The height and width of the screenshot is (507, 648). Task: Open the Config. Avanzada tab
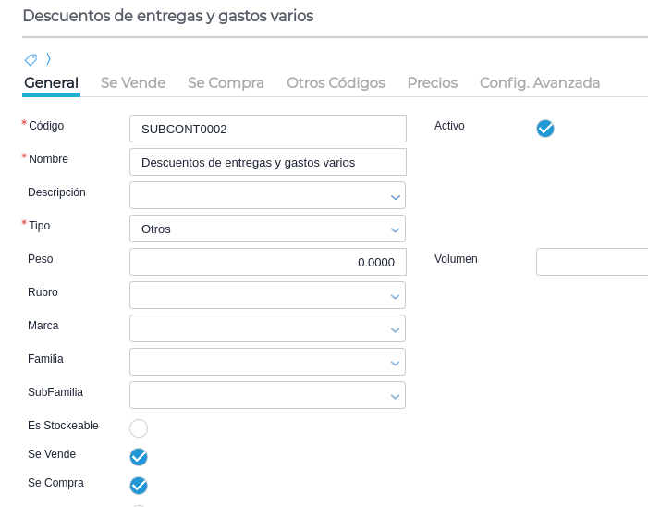pos(540,83)
